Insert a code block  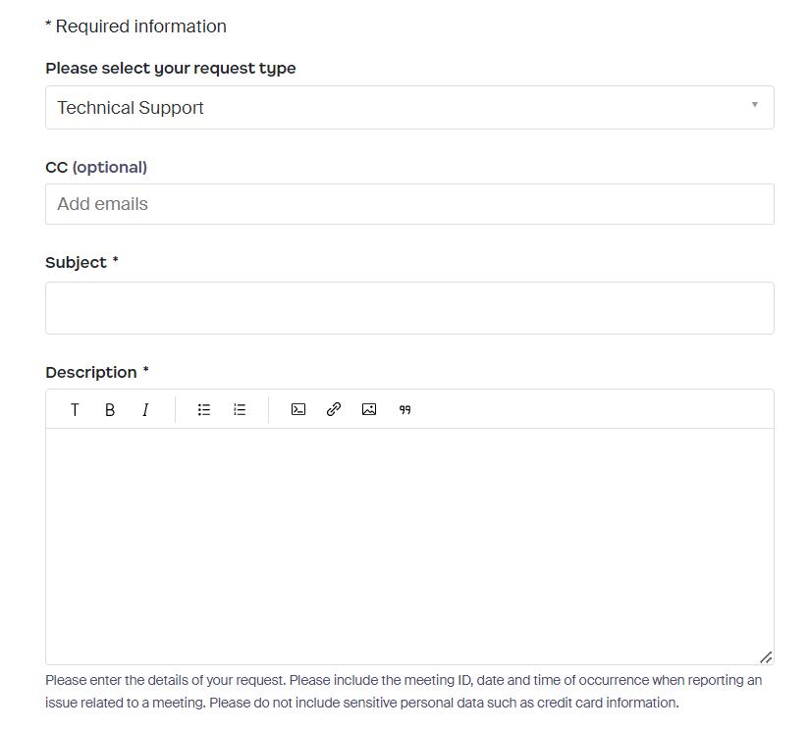click(x=298, y=410)
